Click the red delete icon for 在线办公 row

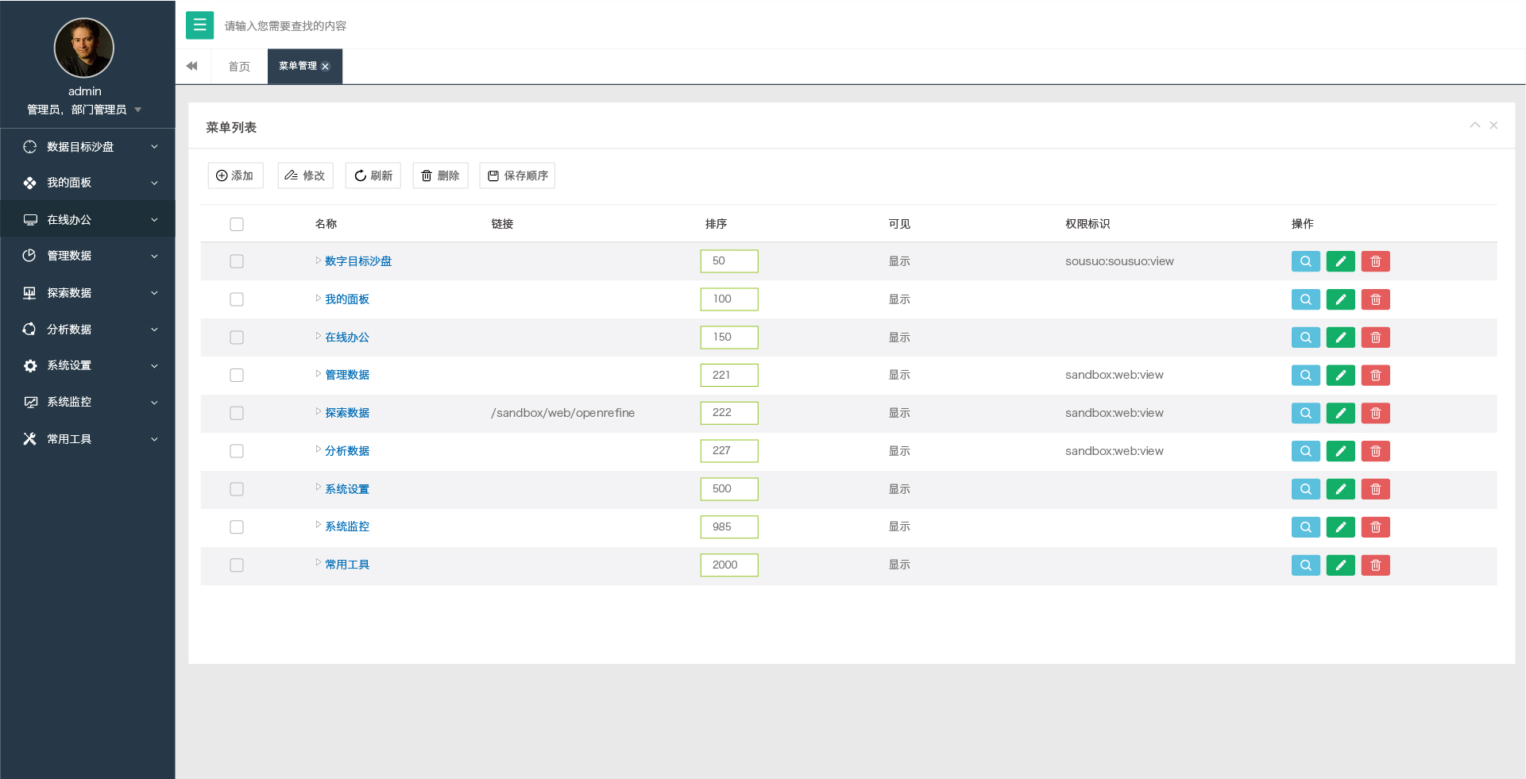point(1375,337)
